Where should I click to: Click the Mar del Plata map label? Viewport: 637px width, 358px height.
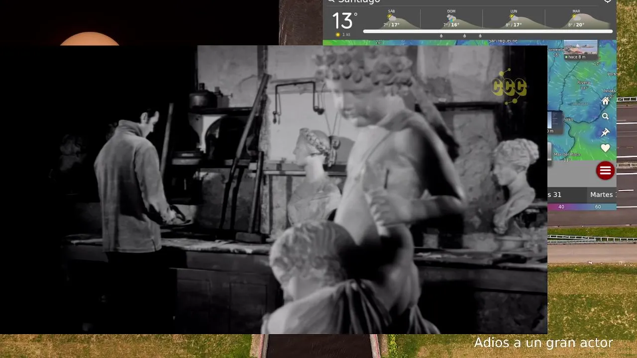(567, 155)
